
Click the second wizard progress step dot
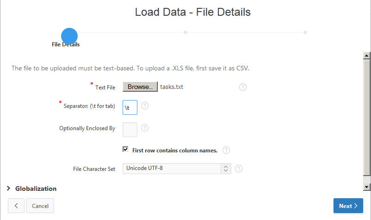185,32
